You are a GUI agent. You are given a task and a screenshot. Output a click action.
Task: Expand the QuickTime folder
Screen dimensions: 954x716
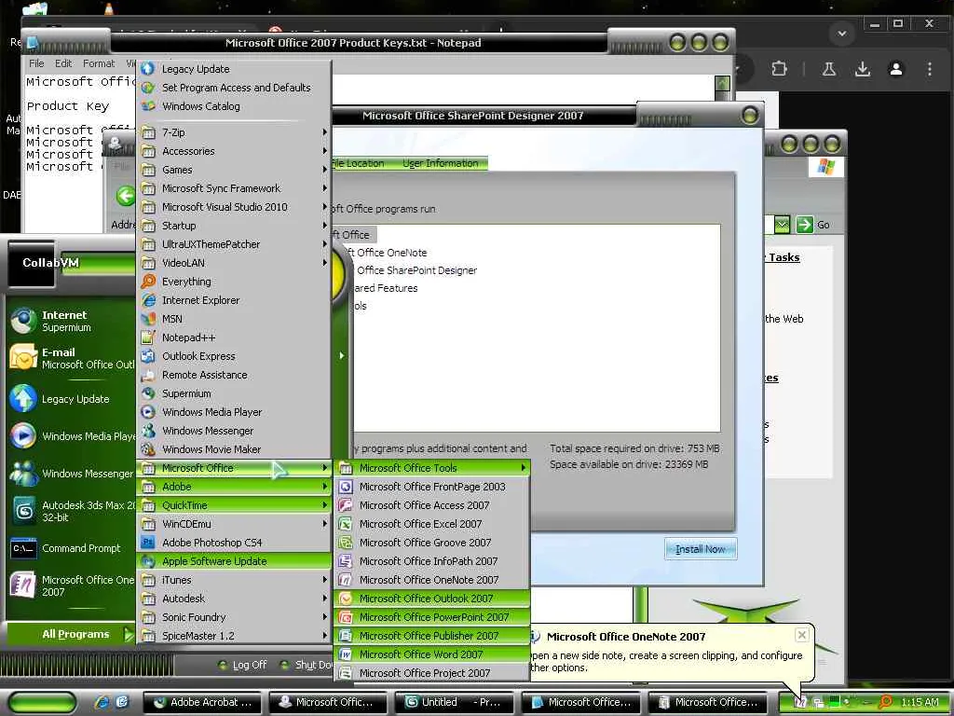[234, 505]
